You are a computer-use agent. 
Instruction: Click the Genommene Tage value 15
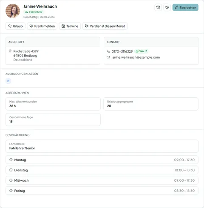point(11,122)
